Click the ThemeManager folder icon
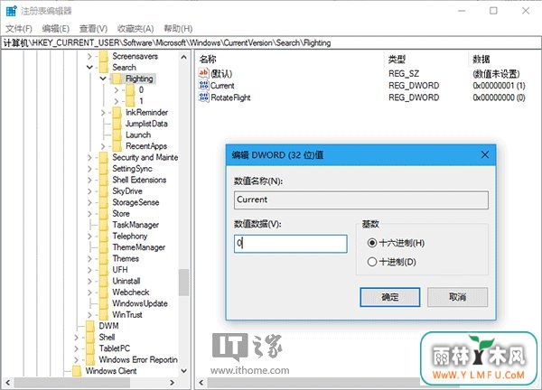 coord(104,247)
